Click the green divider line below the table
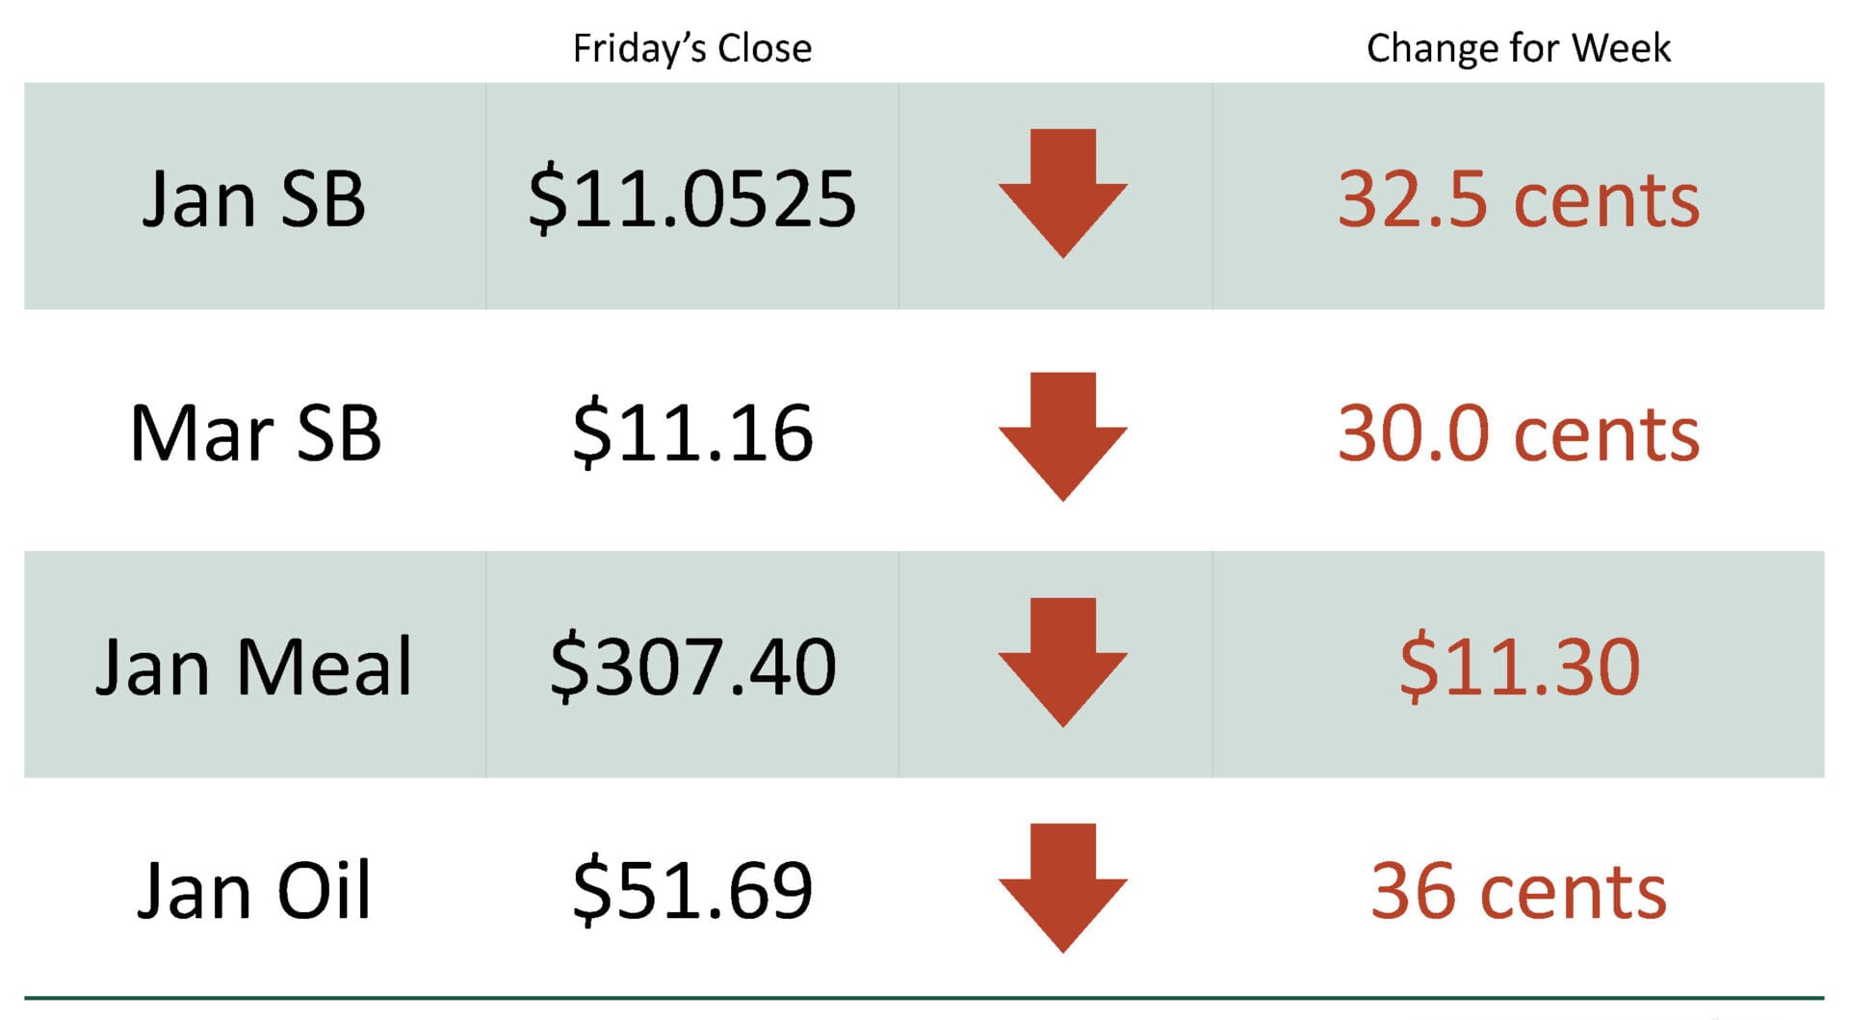The height and width of the screenshot is (1020, 1849). coord(924,998)
